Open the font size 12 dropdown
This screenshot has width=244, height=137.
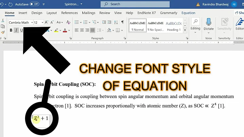(42, 23)
